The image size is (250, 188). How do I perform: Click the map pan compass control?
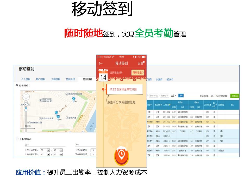(26, 97)
